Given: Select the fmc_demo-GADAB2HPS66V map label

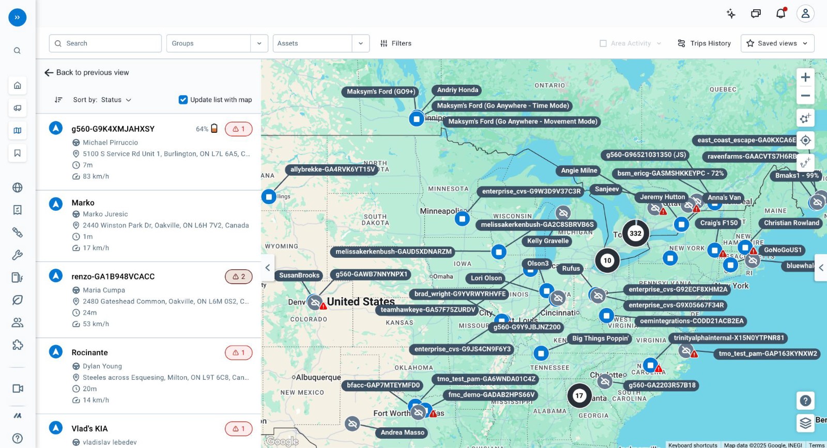Looking at the screenshot, I should (492, 395).
